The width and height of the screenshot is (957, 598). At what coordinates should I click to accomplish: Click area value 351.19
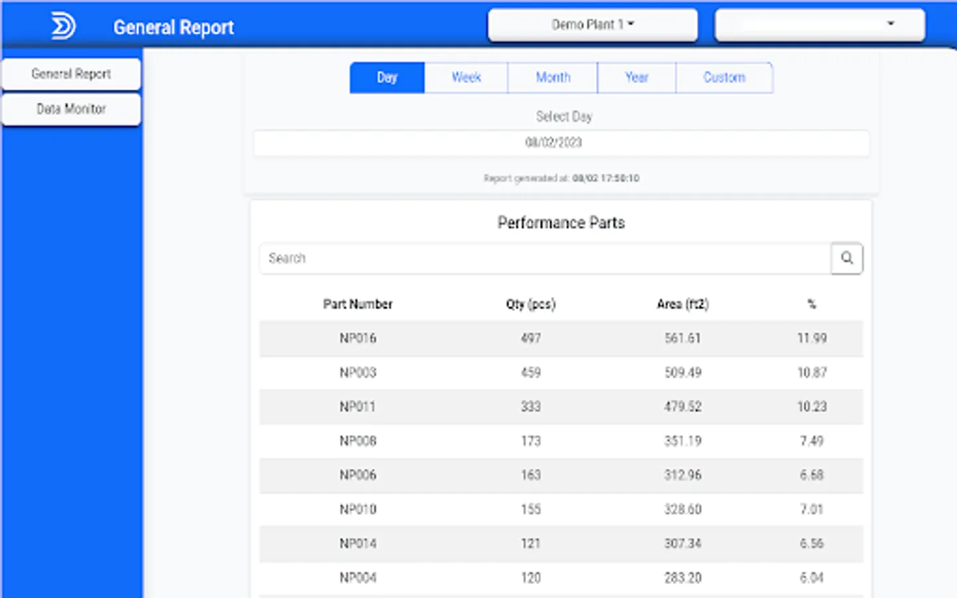pyautogui.click(x=683, y=441)
